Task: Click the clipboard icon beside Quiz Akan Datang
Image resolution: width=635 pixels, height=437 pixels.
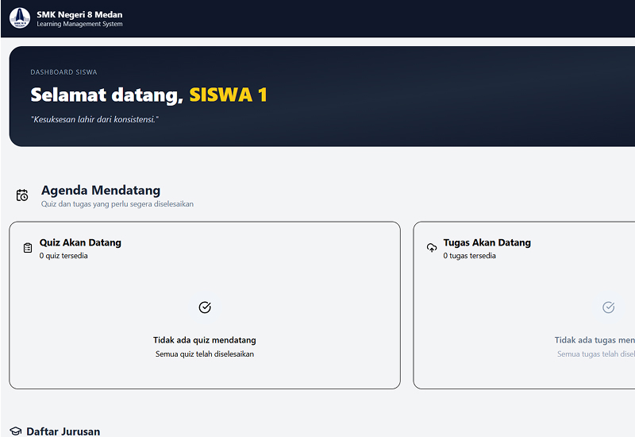Action: point(28,248)
